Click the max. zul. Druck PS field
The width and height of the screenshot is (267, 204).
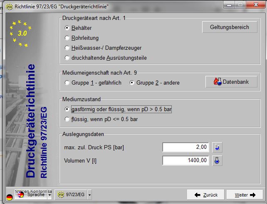tap(185, 147)
